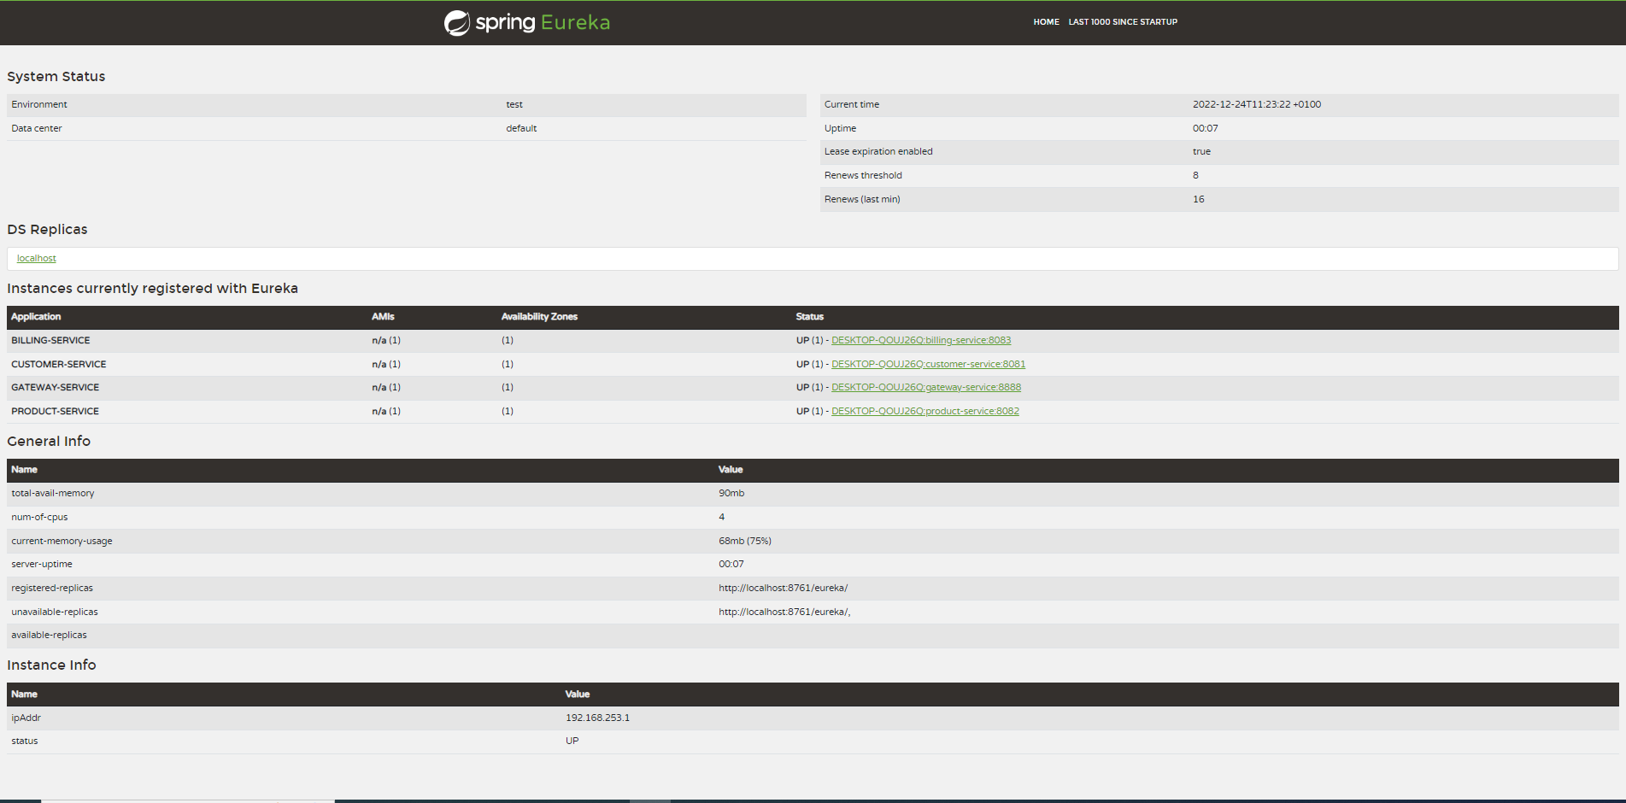Viewport: 1626px width, 803px height.
Task: Select the ipAddr value in Instance Info
Action: click(x=598, y=718)
